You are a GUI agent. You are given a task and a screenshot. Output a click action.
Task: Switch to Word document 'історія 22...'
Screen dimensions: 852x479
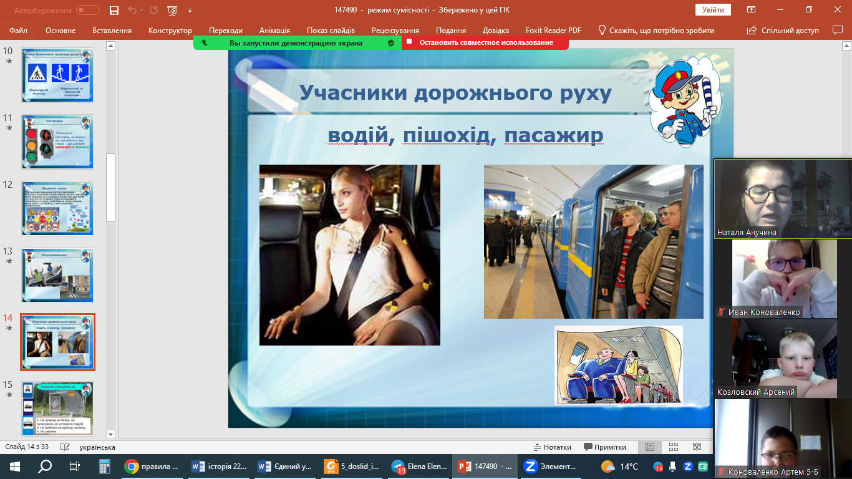click(218, 466)
